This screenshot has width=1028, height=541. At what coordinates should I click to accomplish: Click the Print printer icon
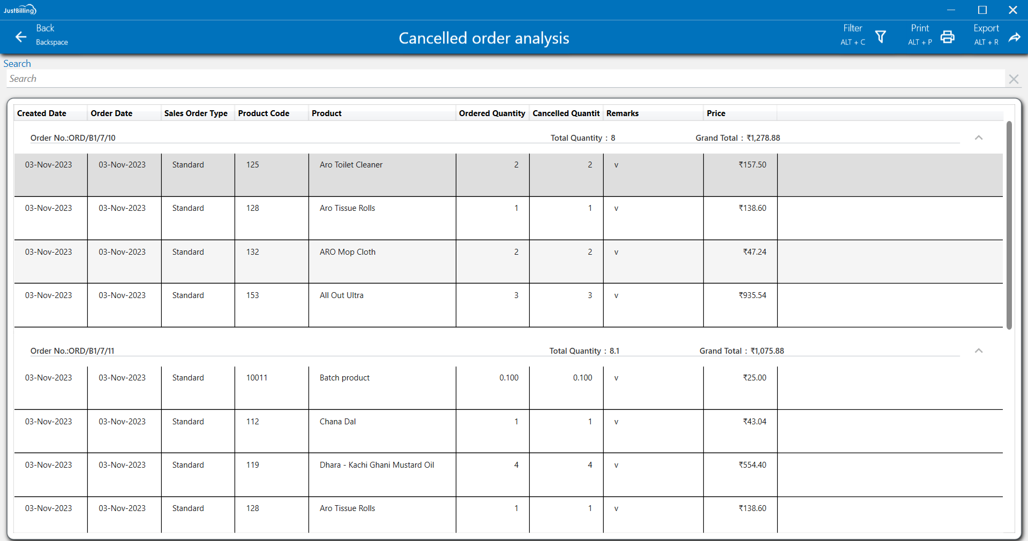[x=947, y=37]
